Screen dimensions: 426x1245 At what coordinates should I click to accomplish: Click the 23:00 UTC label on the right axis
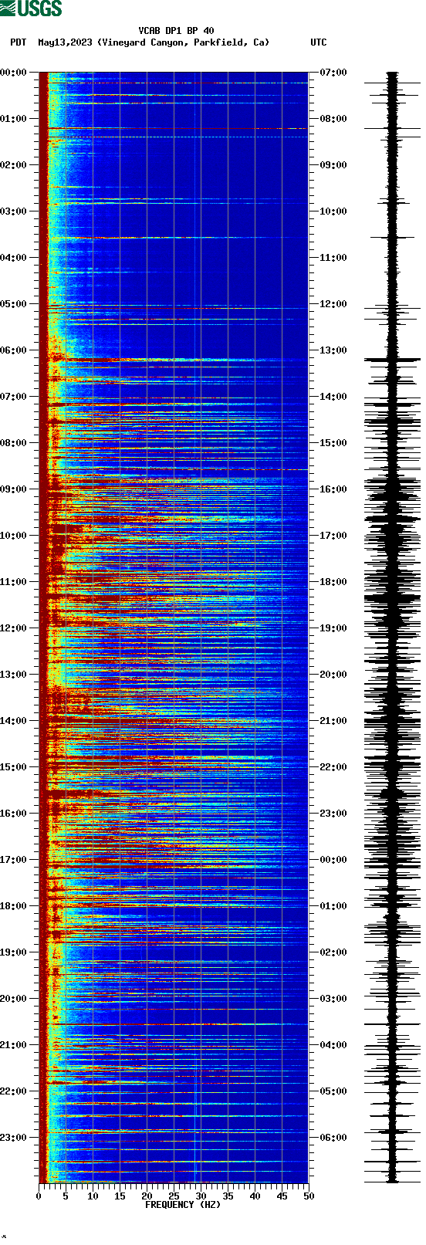(333, 814)
